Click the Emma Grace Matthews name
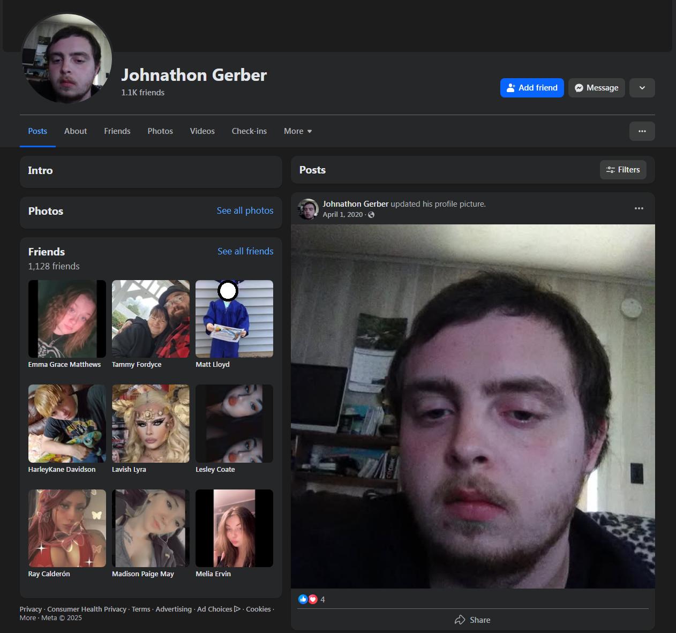This screenshot has height=633, width=676. [64, 365]
